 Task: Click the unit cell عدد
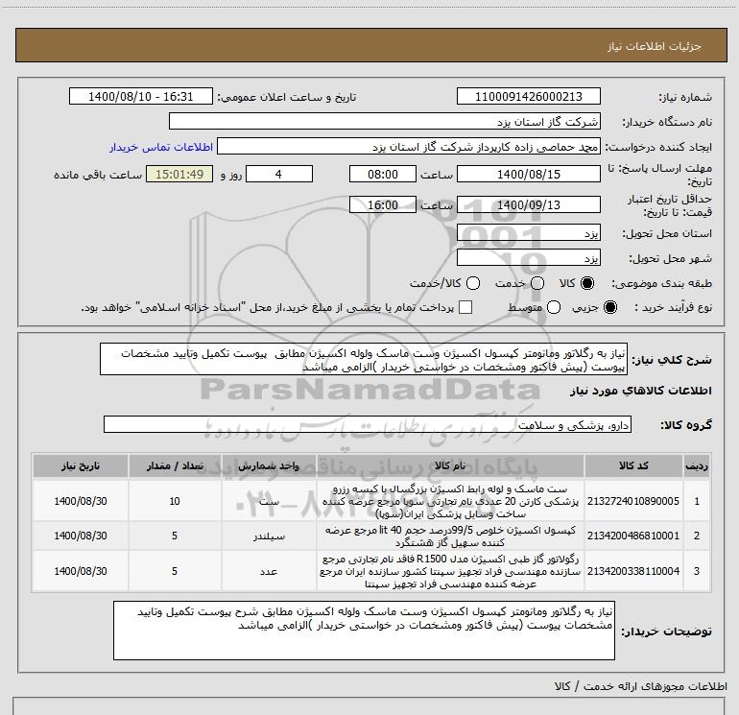pos(269,571)
